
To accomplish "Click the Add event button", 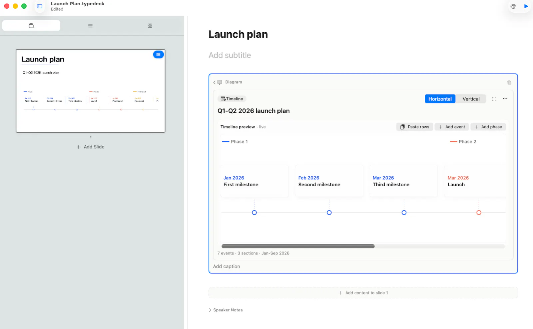I will (452, 127).
